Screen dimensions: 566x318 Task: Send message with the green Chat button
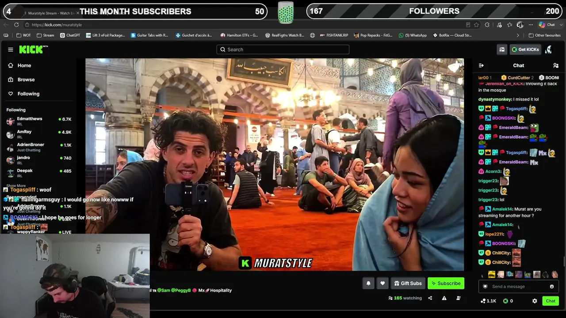551,301
